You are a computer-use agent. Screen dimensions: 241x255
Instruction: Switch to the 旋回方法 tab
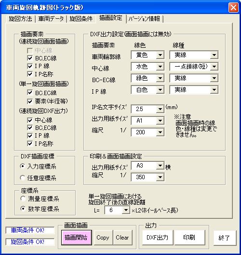tap(21, 19)
